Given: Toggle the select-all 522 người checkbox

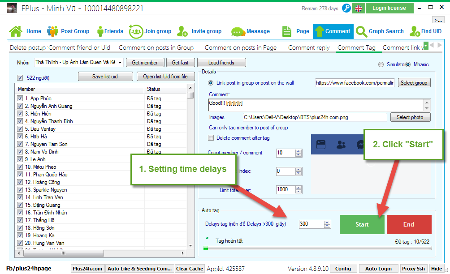Looking at the screenshot, I should click(x=20, y=77).
